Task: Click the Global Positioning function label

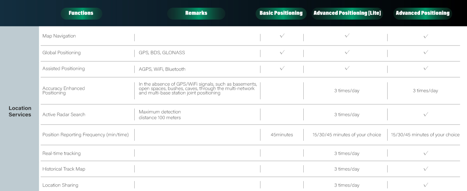Action: tap(62, 53)
